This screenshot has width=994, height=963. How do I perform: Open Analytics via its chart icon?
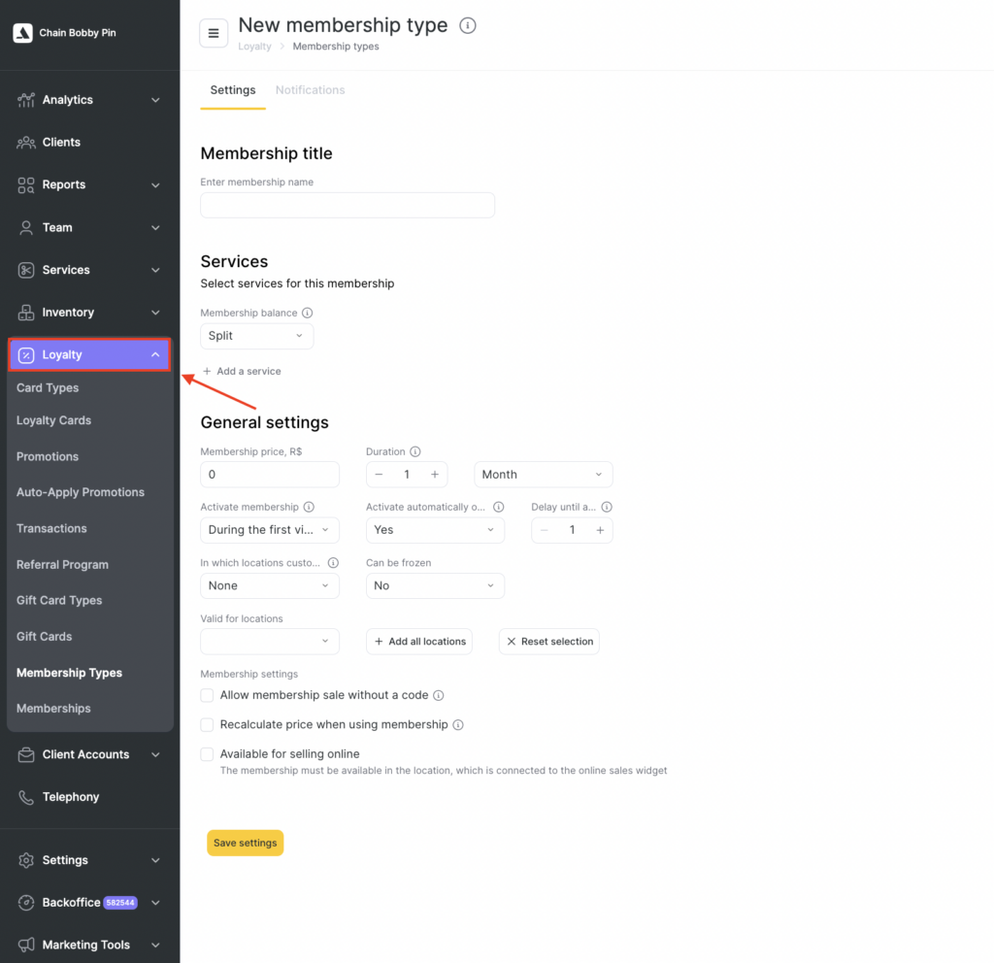tap(26, 100)
